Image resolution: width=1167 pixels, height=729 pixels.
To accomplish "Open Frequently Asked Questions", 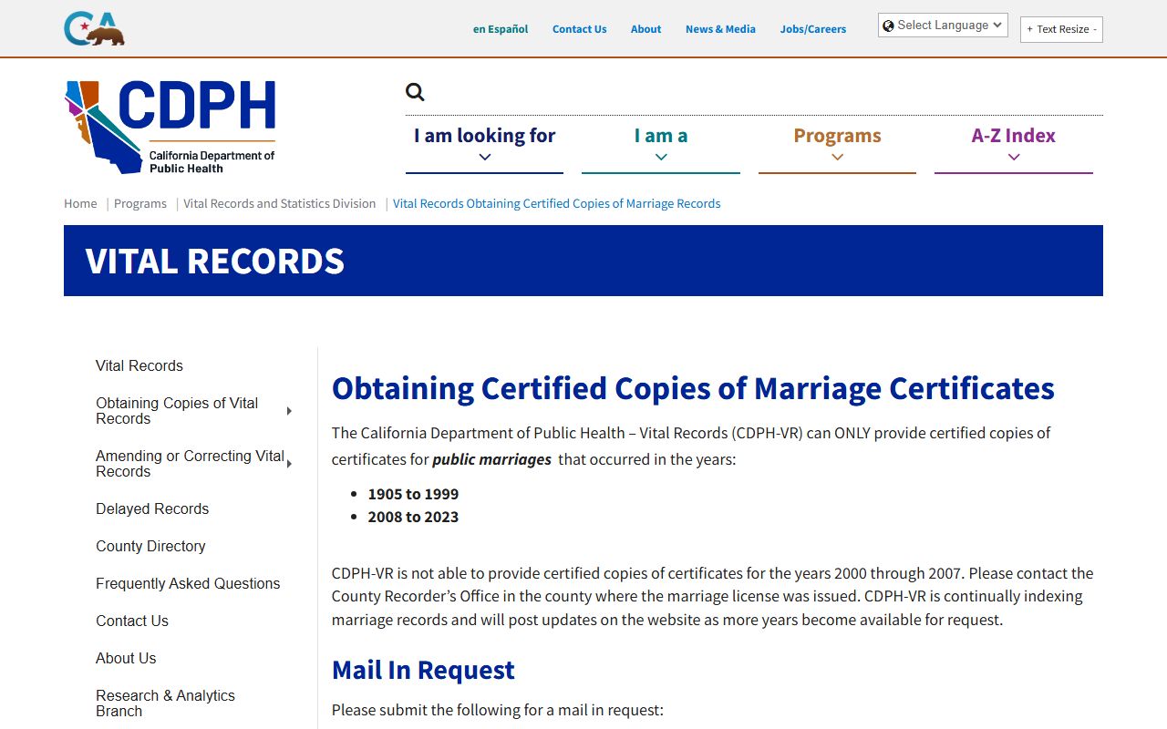I will [x=188, y=583].
